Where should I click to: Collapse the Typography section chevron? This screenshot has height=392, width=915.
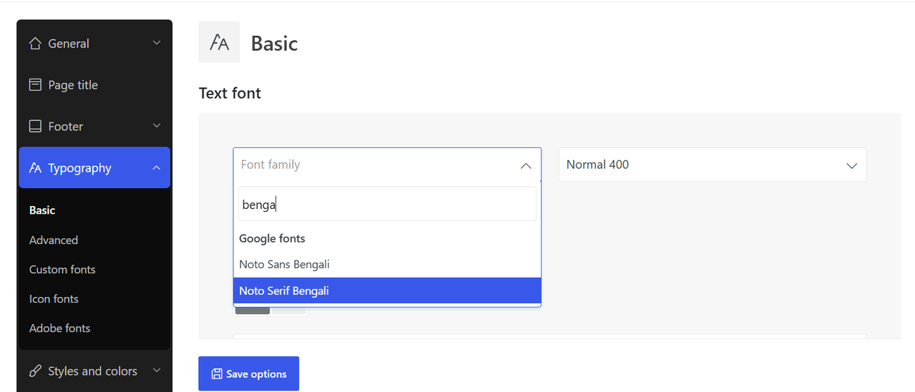pyautogui.click(x=157, y=168)
